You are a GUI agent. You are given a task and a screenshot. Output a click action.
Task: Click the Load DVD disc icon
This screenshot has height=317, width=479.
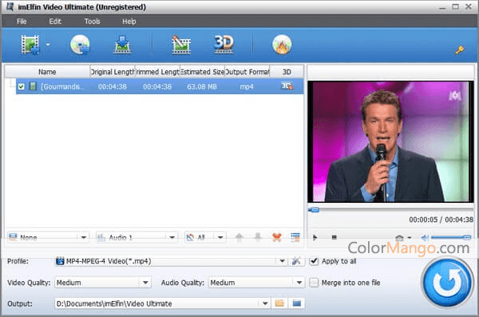[80, 45]
